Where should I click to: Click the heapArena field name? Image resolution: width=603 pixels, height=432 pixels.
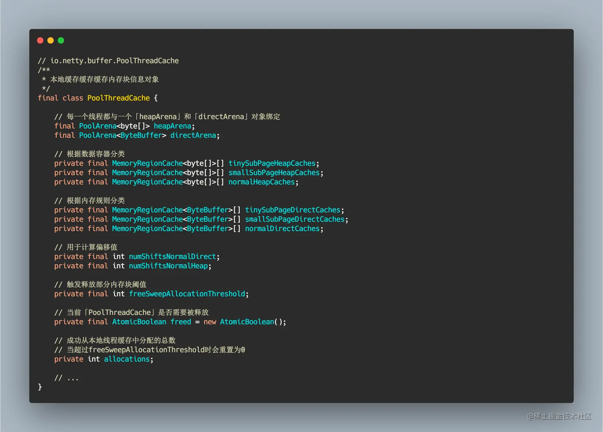point(172,126)
